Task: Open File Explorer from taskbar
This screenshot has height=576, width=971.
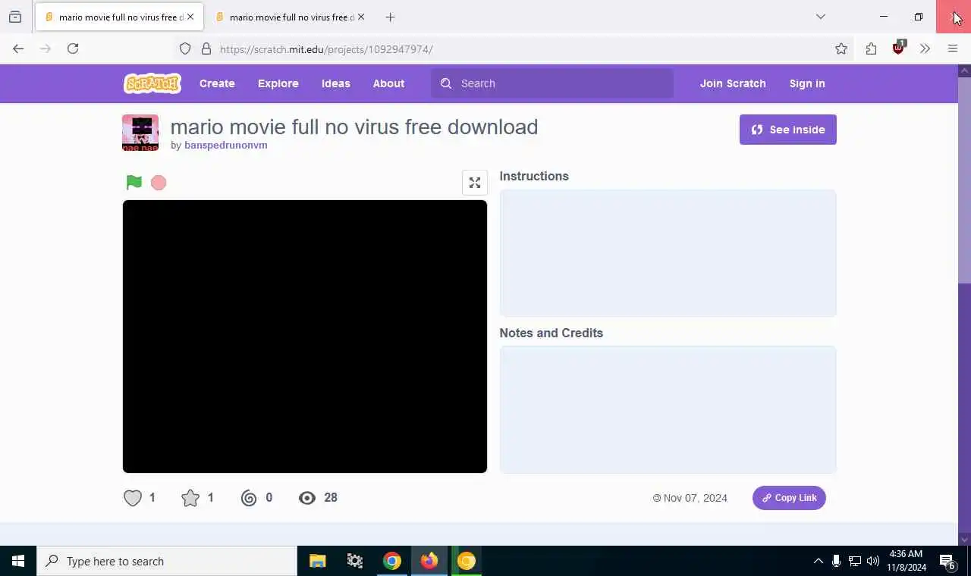Action: pos(318,561)
